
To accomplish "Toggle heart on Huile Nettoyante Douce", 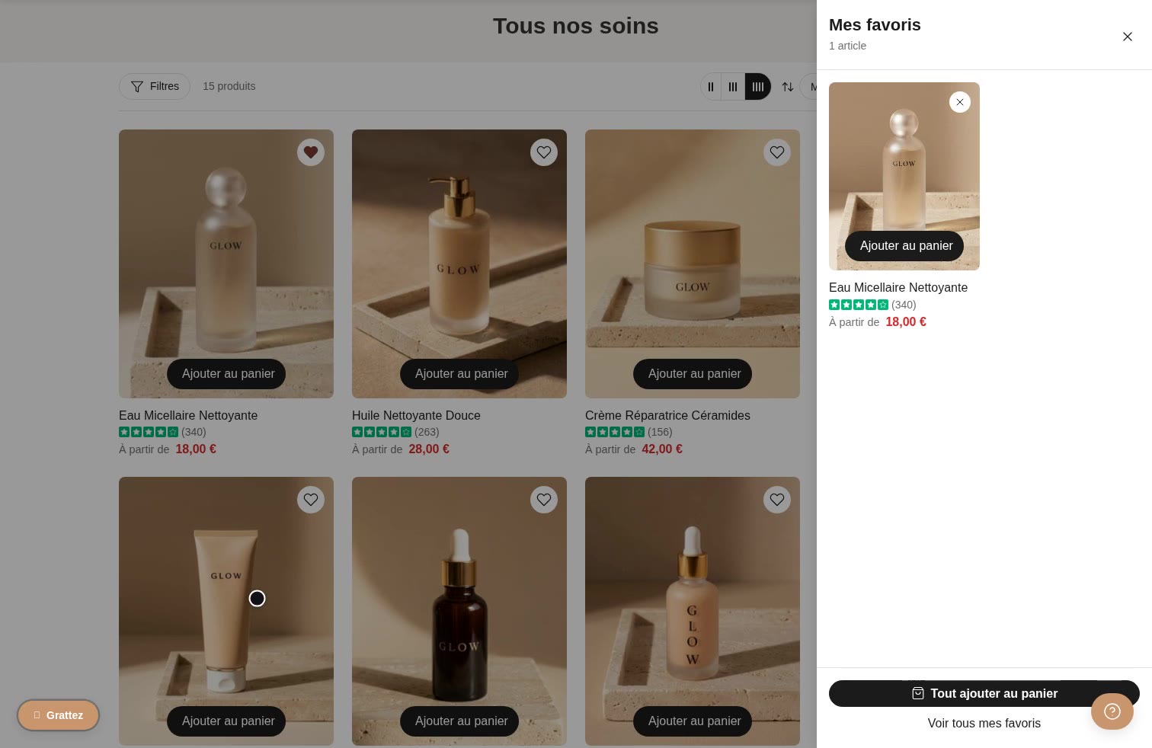I will [x=544, y=152].
